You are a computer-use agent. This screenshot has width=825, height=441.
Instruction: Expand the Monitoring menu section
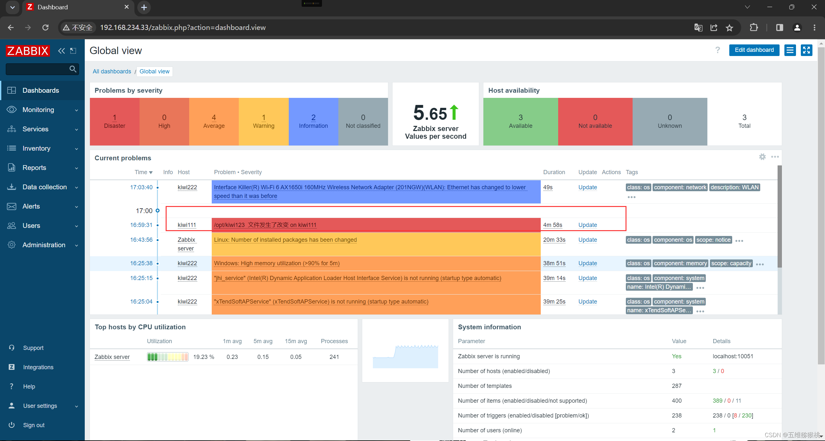pos(42,110)
